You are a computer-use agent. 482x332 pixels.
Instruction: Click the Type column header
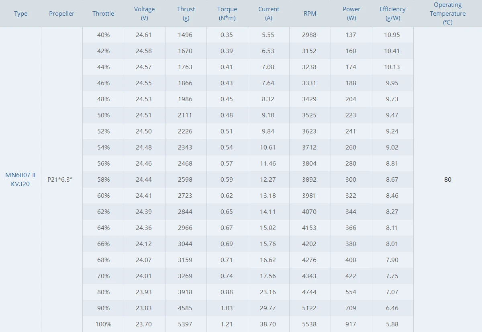click(20, 14)
